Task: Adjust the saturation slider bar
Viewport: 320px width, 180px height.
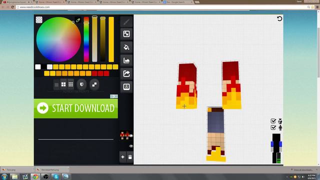Action: [94, 39]
